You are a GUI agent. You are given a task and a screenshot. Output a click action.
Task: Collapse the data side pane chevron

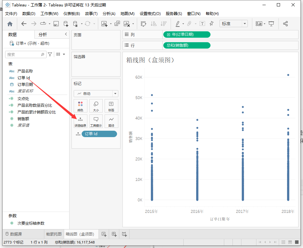click(x=66, y=34)
